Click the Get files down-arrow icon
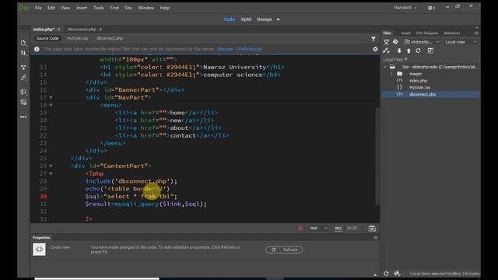This screenshot has height=280, width=498. coord(399,51)
